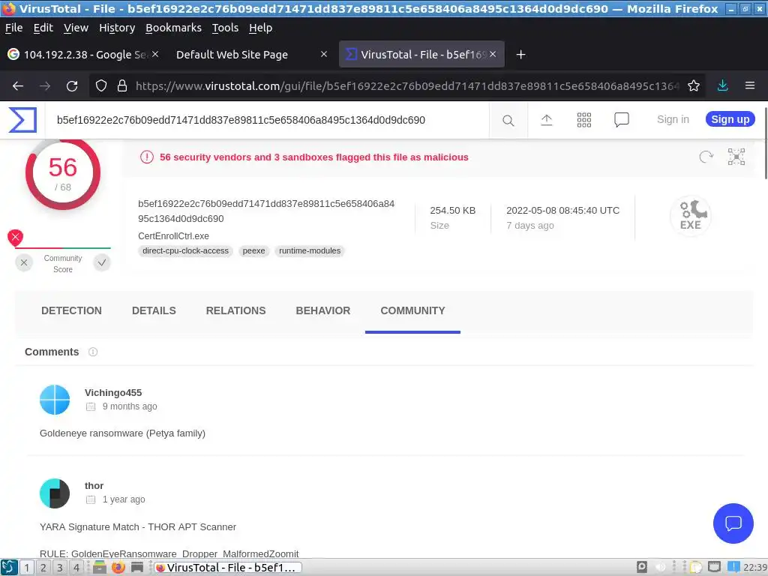Image resolution: width=768 pixels, height=576 pixels.
Task: Click the Sign up button
Action: [x=730, y=119]
